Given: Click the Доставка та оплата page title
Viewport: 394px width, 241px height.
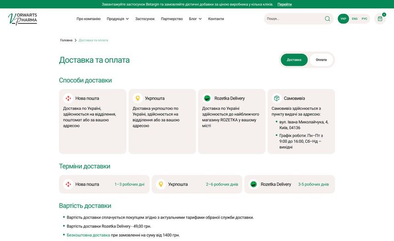Looking at the screenshot, I should [94, 60].
